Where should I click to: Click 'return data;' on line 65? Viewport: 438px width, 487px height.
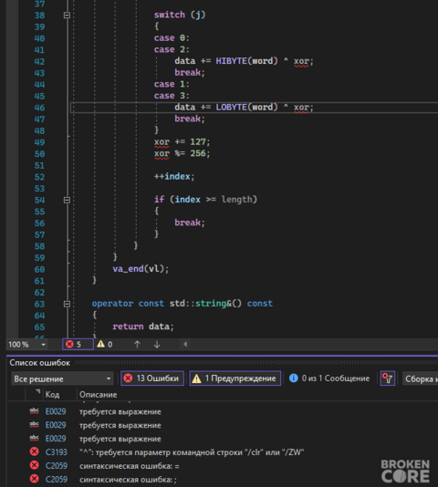(143, 326)
